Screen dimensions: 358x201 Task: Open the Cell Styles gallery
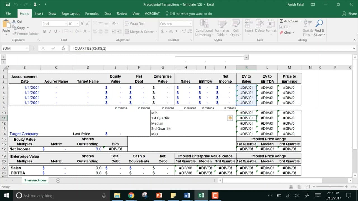[x=235, y=28]
